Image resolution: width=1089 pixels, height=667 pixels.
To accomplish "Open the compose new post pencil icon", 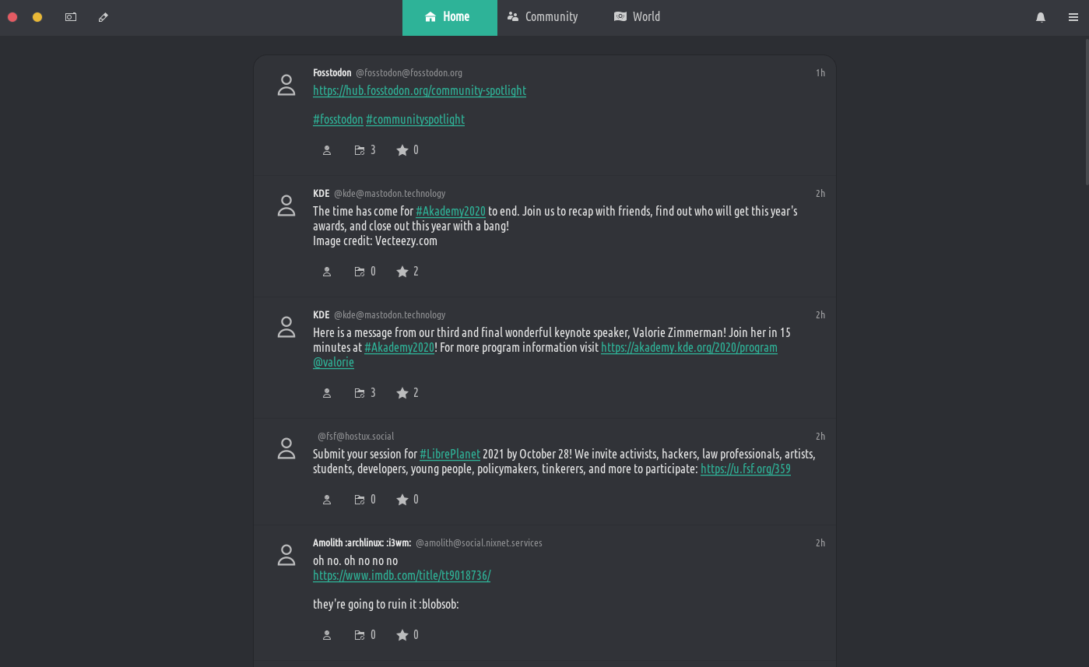I will pyautogui.click(x=104, y=17).
